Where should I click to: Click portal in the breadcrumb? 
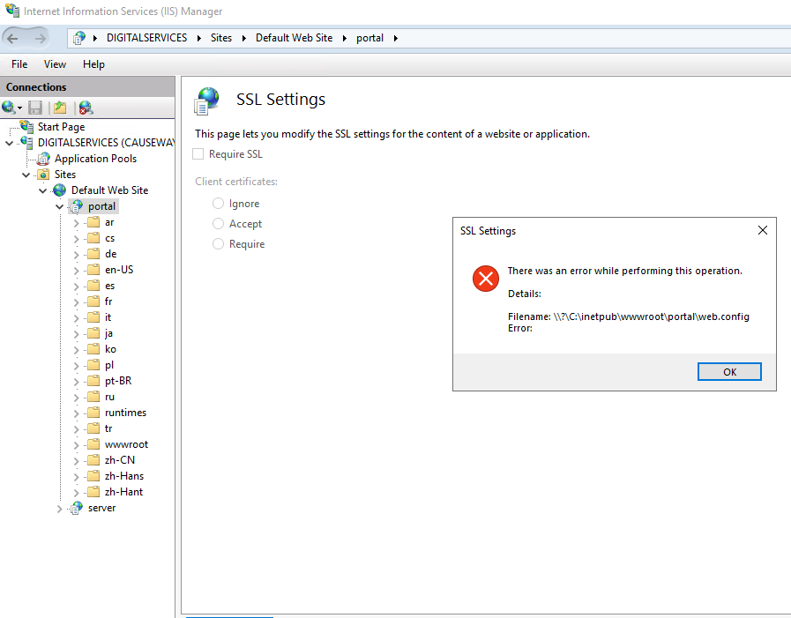click(369, 38)
